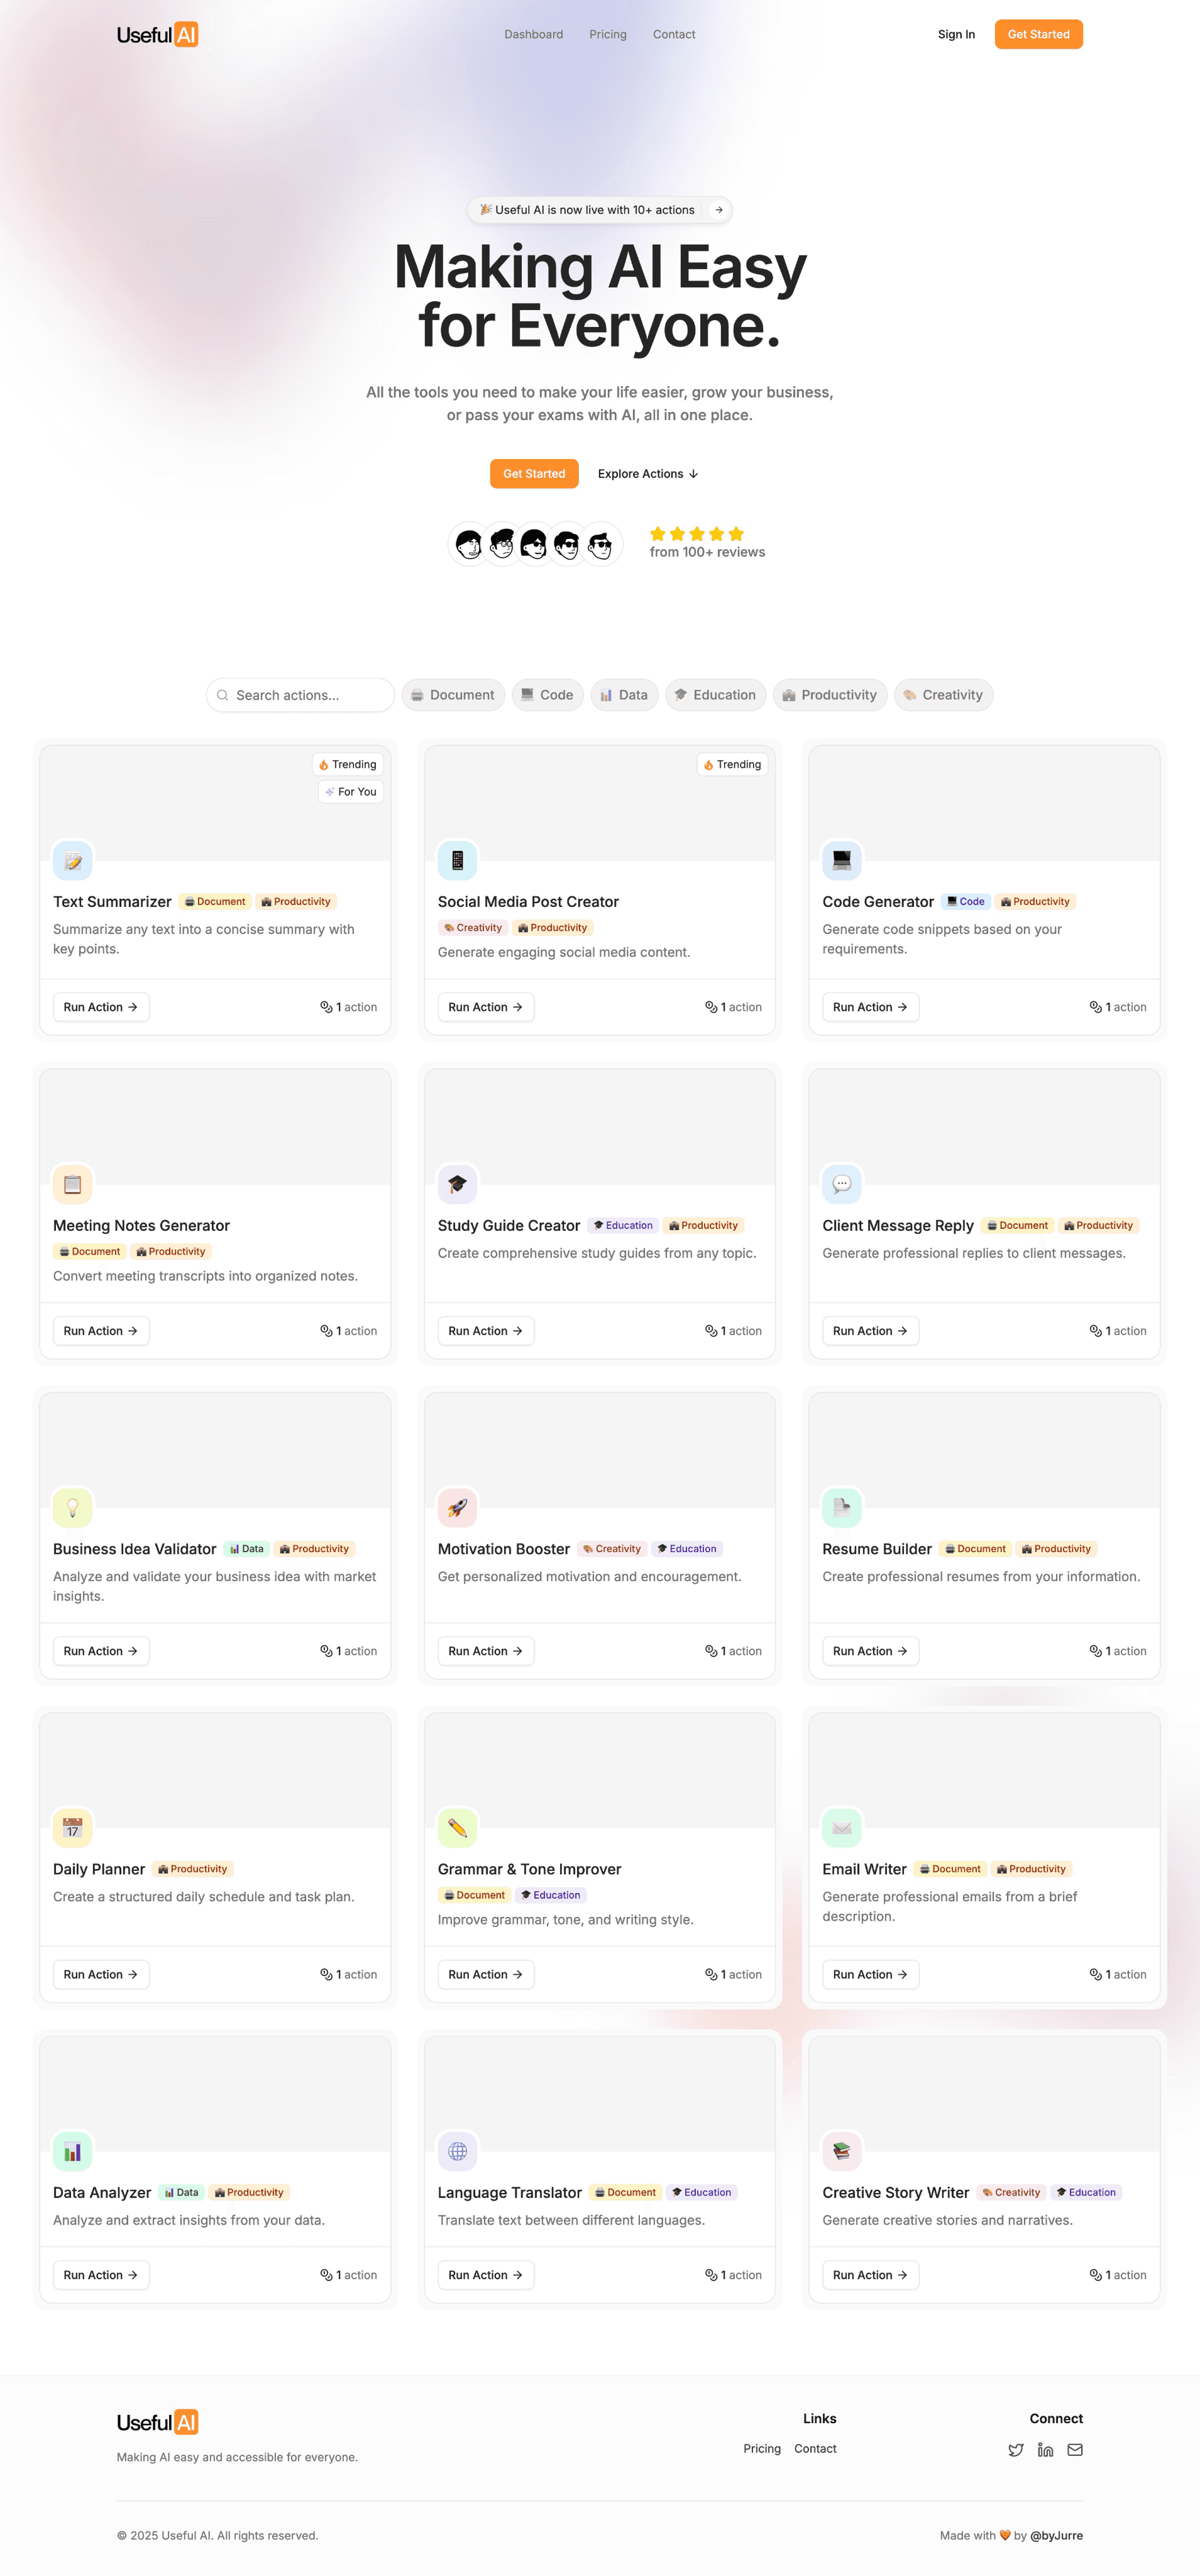This screenshot has height=2576, width=1200.
Task: Click the Business Idea Validator lightbulb icon
Action: [x=73, y=1507]
